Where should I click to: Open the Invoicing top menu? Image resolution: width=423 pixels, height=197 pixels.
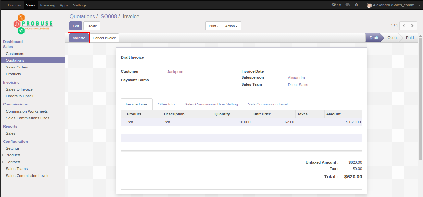click(x=47, y=5)
